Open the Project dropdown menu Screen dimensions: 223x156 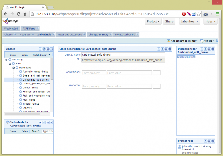153,22
